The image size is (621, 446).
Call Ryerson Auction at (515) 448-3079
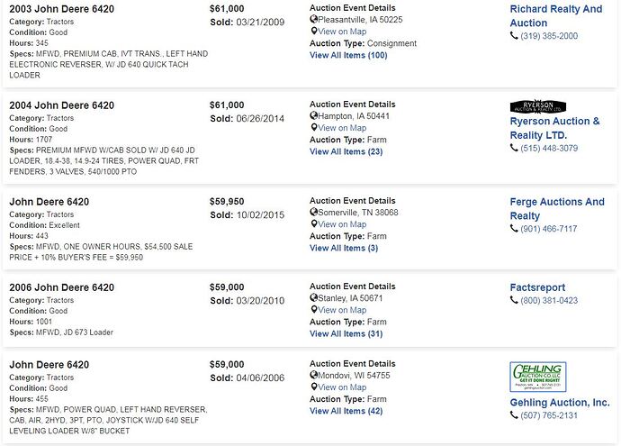pos(549,148)
